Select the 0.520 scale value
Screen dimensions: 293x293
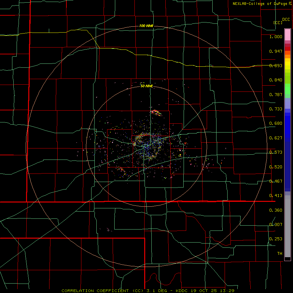tap(276, 167)
